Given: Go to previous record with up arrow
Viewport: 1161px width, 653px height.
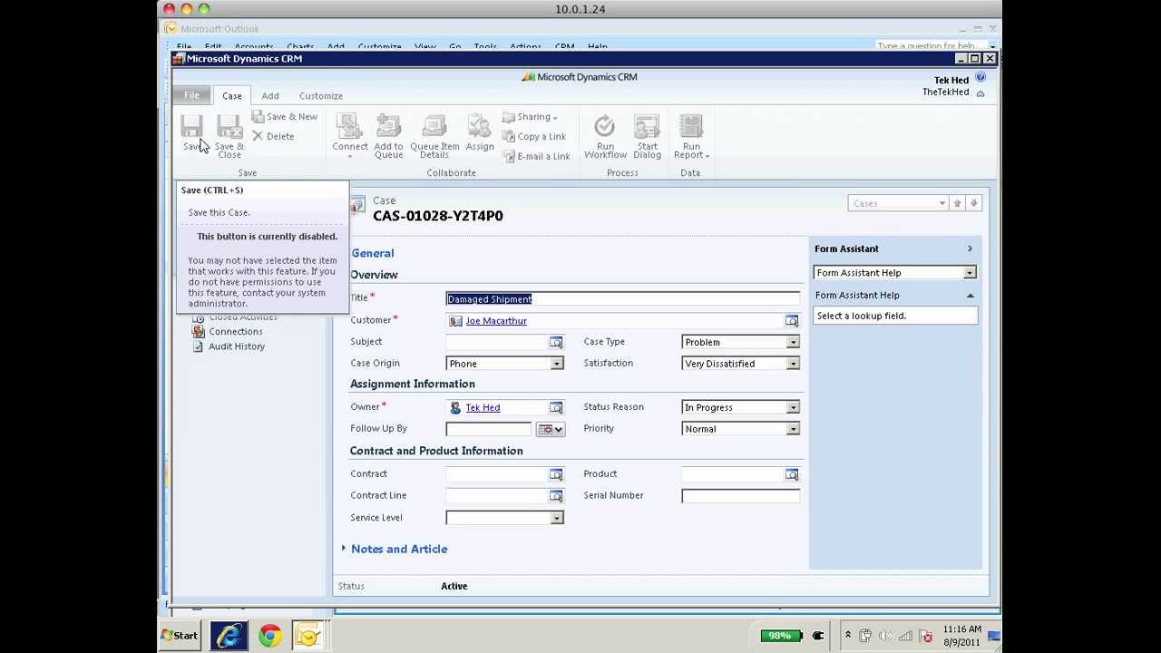Looking at the screenshot, I should tap(957, 203).
